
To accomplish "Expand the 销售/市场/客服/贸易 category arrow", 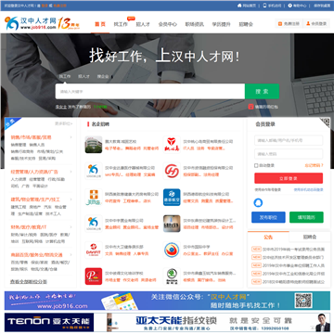I will point(71,137).
